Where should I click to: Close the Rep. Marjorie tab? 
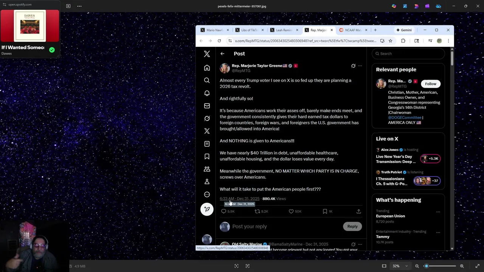tap(332, 30)
